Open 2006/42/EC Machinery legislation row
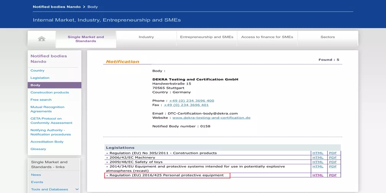This screenshot has width=386, height=193. (x=132, y=157)
